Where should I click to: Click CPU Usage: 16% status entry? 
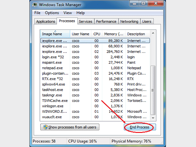(83, 141)
